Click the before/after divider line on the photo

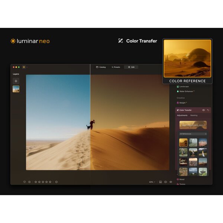(x=90, y=122)
